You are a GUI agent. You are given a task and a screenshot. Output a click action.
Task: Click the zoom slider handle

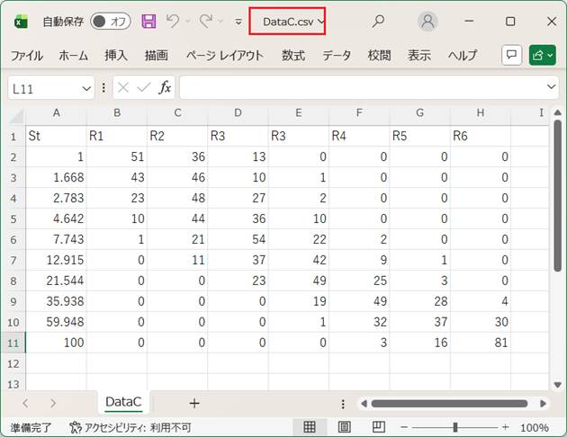(455, 427)
